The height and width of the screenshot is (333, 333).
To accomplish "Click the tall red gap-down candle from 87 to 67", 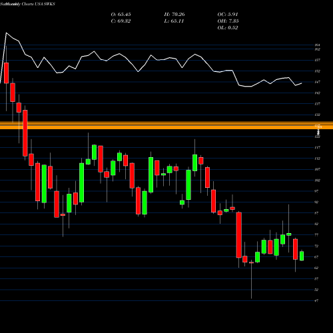I will 239,235.
